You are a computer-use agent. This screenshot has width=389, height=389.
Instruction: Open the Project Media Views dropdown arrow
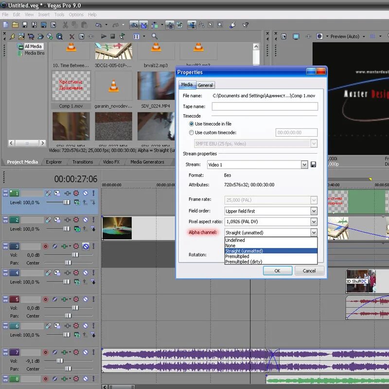click(144, 36)
